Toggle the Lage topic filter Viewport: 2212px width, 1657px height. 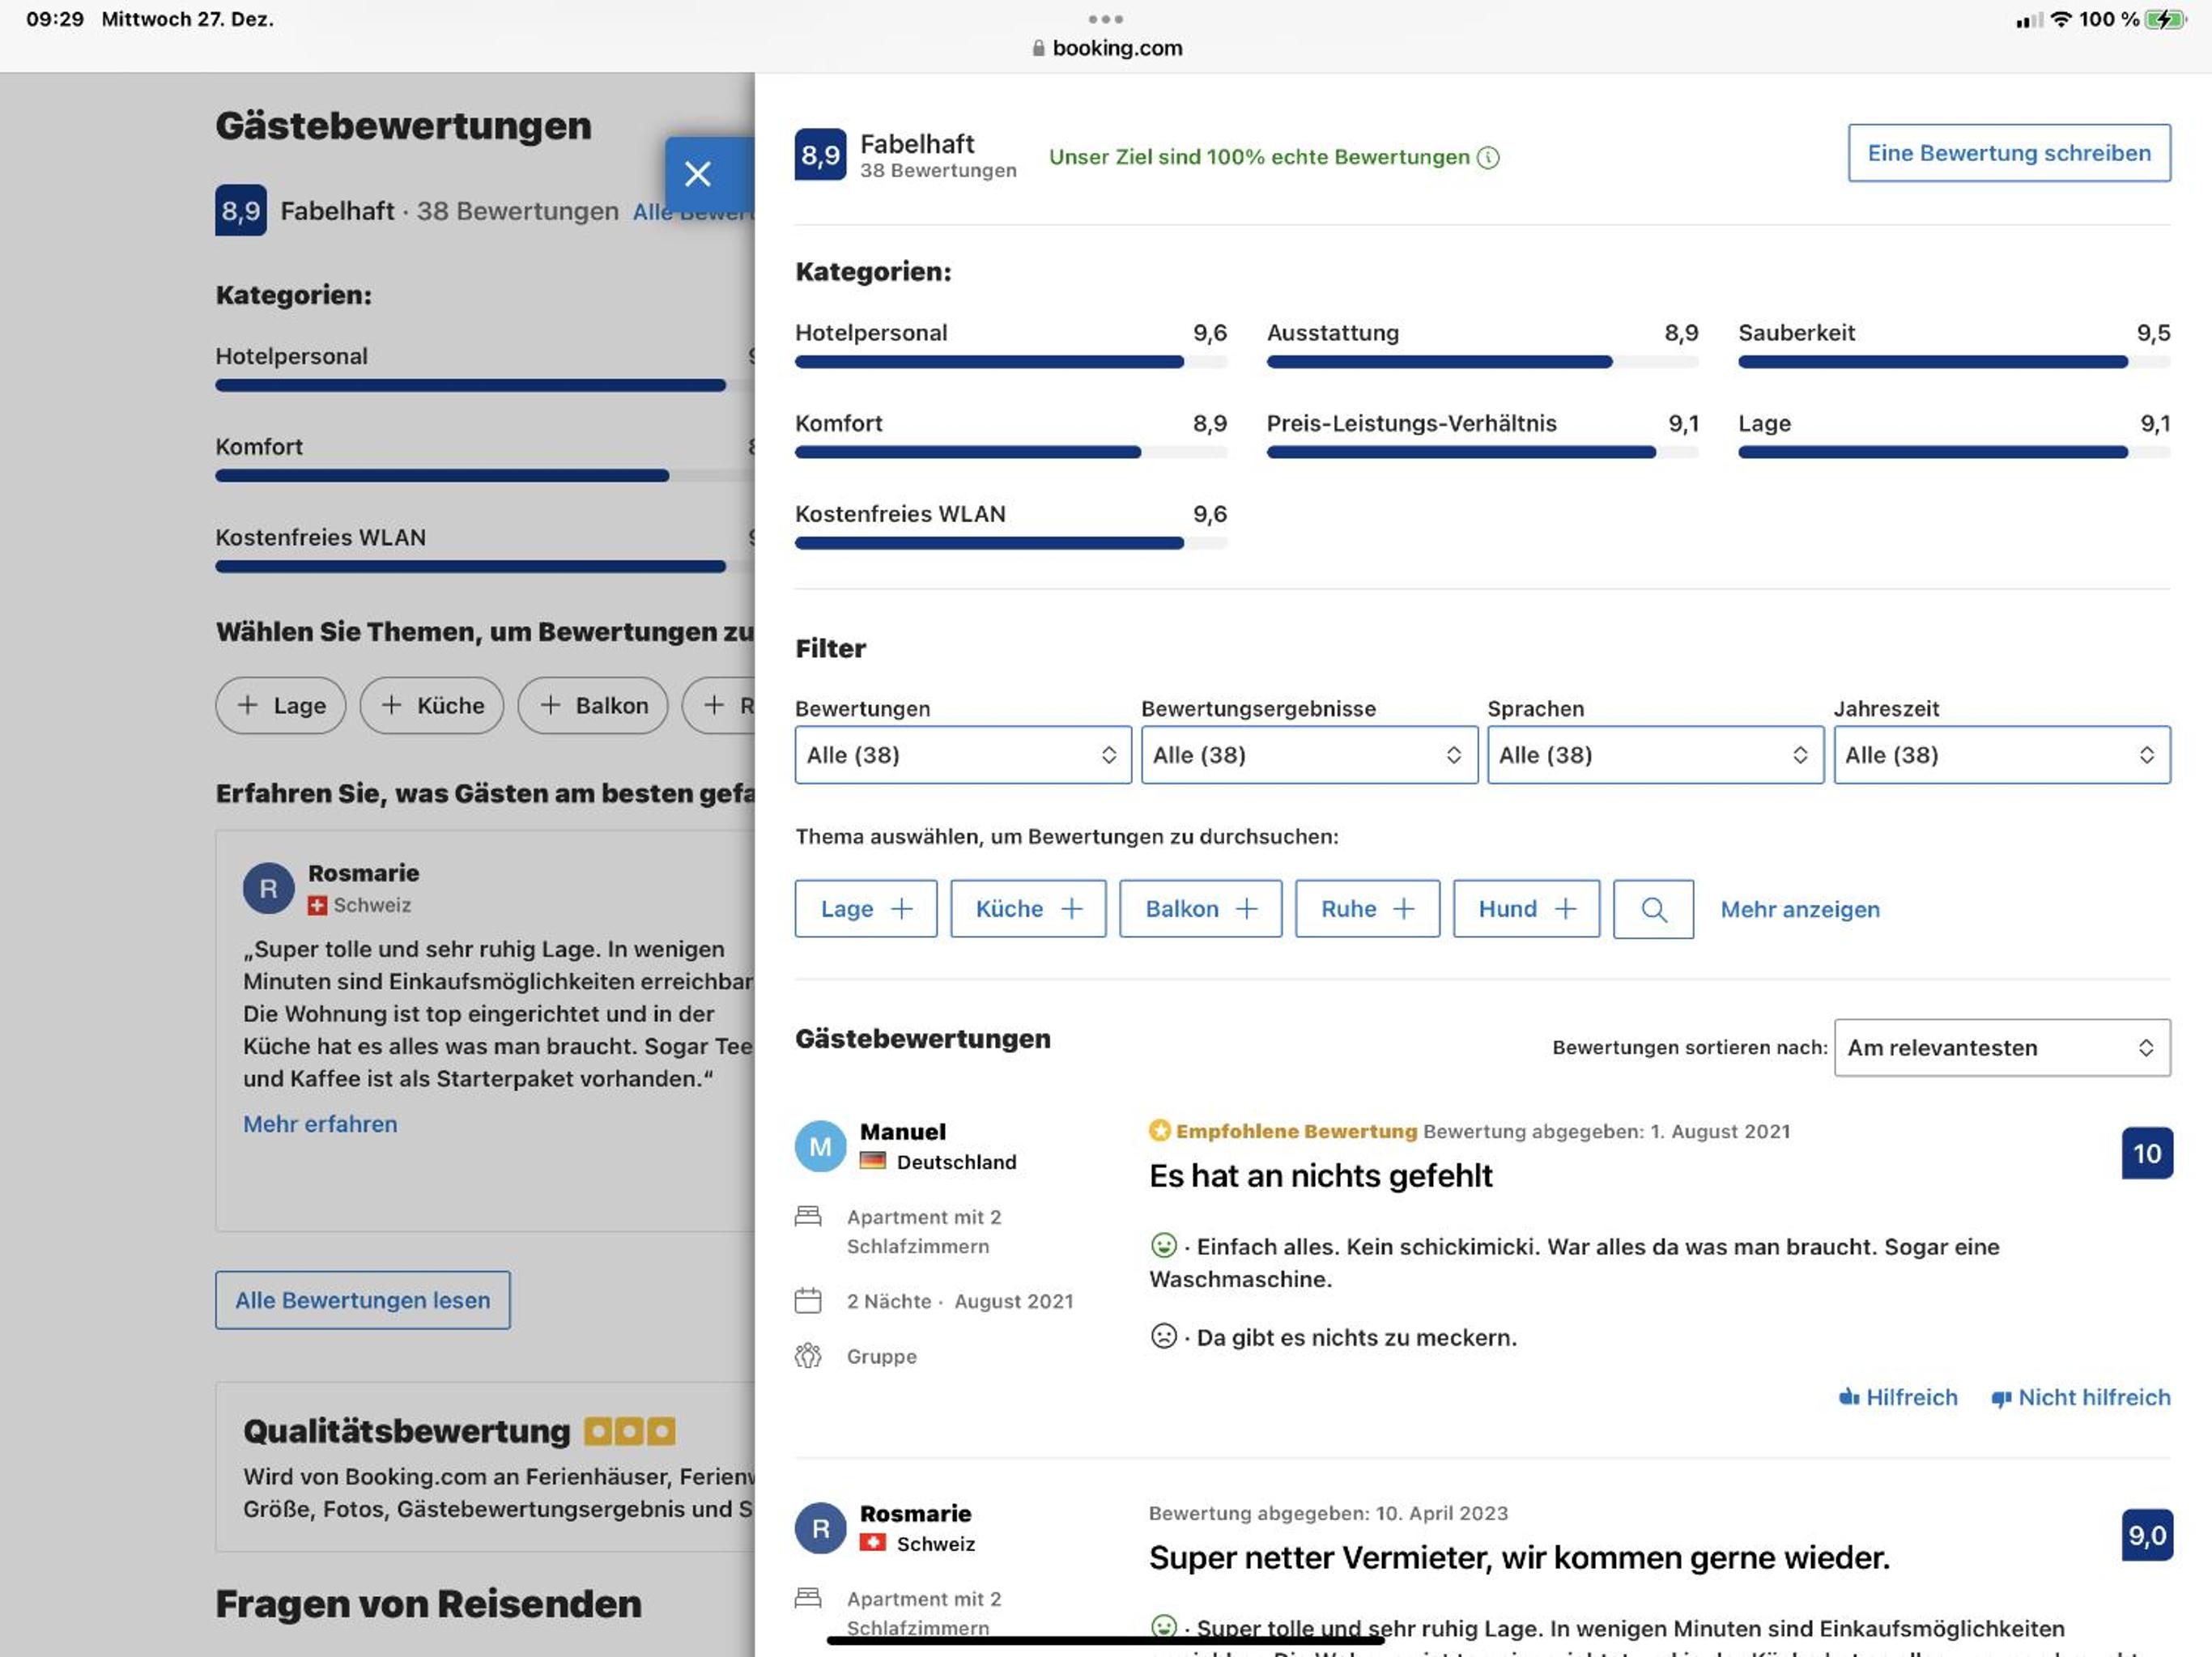[x=866, y=909]
